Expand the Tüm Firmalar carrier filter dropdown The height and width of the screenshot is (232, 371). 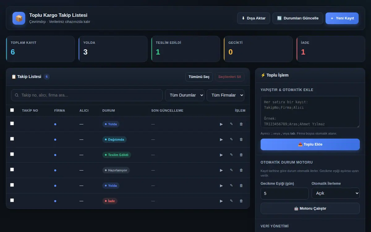[x=225, y=95]
